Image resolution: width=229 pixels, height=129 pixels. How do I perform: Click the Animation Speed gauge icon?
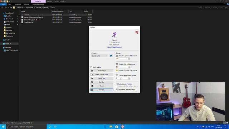(117, 56)
